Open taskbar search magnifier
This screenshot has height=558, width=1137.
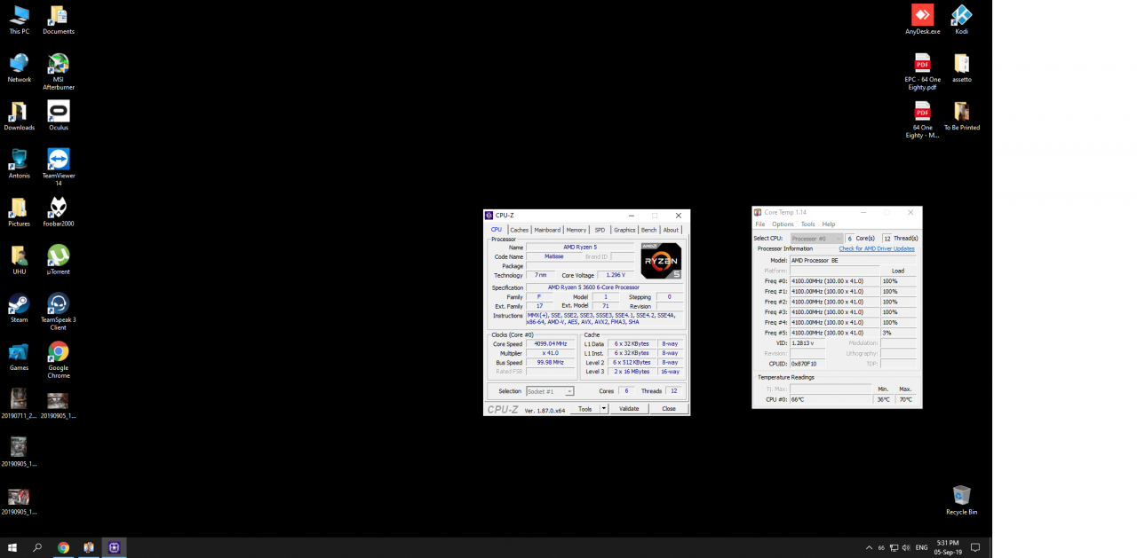pyautogui.click(x=37, y=547)
